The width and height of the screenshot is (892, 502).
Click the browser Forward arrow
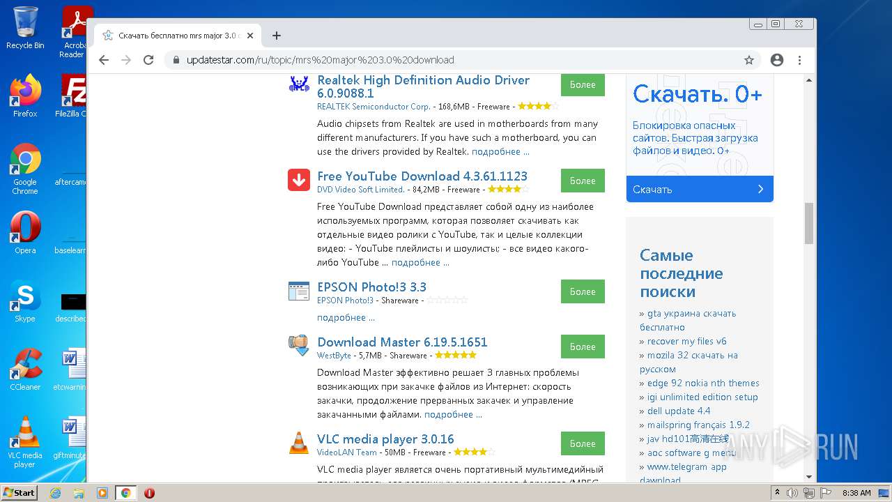tap(126, 60)
